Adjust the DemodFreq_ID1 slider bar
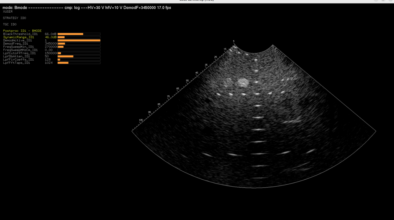 (x=79, y=44)
